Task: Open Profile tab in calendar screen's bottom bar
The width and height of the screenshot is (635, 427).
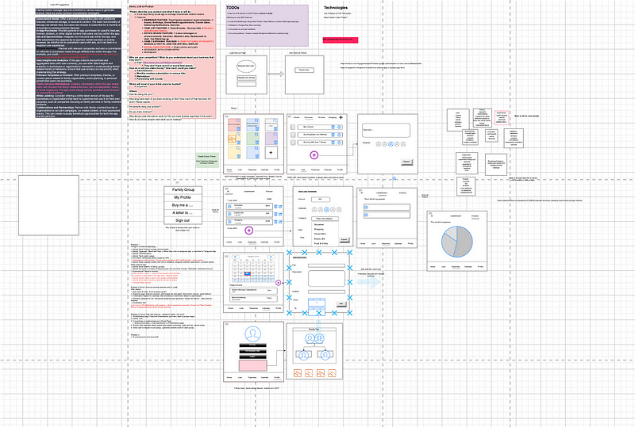Action: coord(279,308)
